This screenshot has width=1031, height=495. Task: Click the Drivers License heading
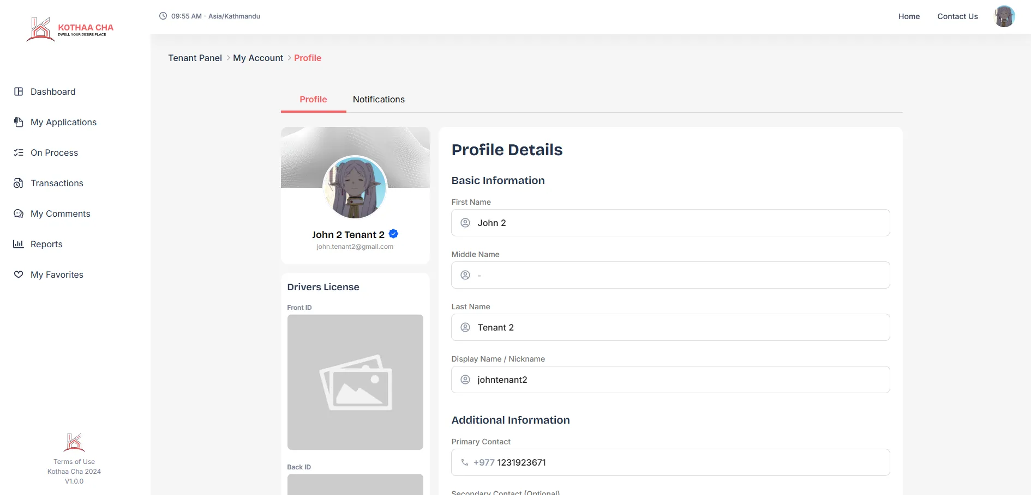(323, 287)
